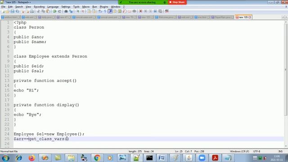Create a new file with toolbar icon
The height and width of the screenshot is (162, 288).
[x=3, y=11]
